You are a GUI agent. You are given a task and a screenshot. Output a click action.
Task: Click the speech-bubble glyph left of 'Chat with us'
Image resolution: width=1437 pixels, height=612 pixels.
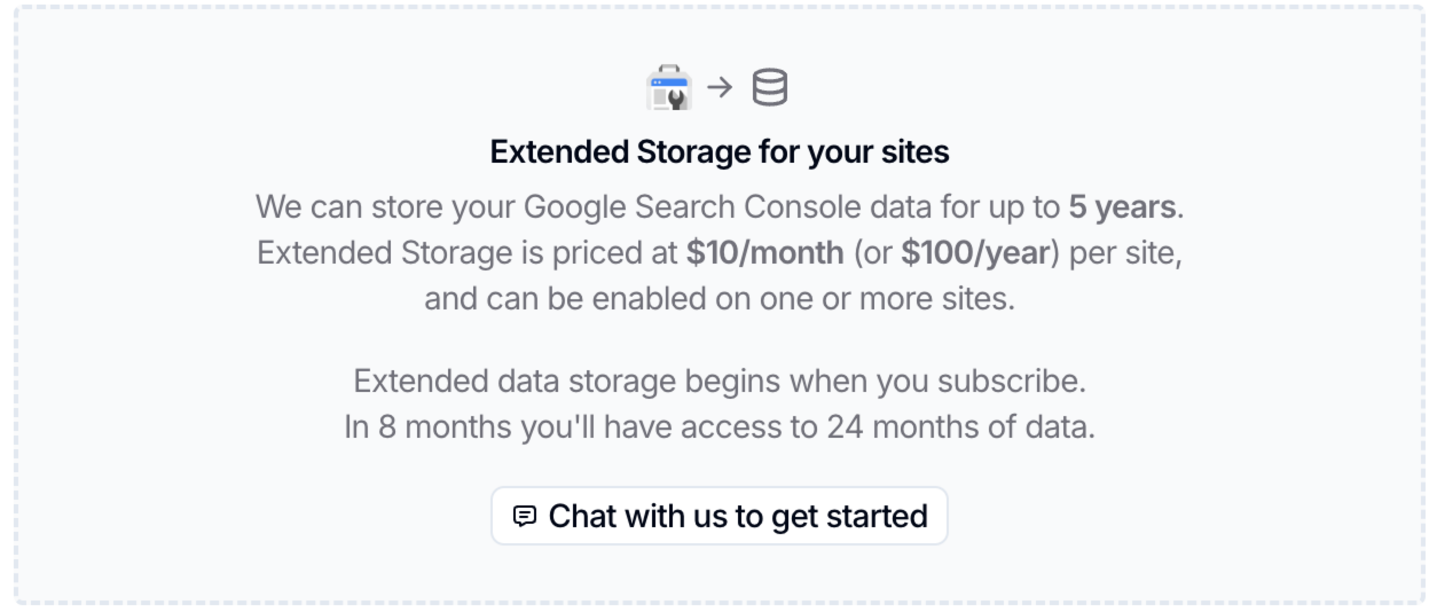(x=525, y=515)
